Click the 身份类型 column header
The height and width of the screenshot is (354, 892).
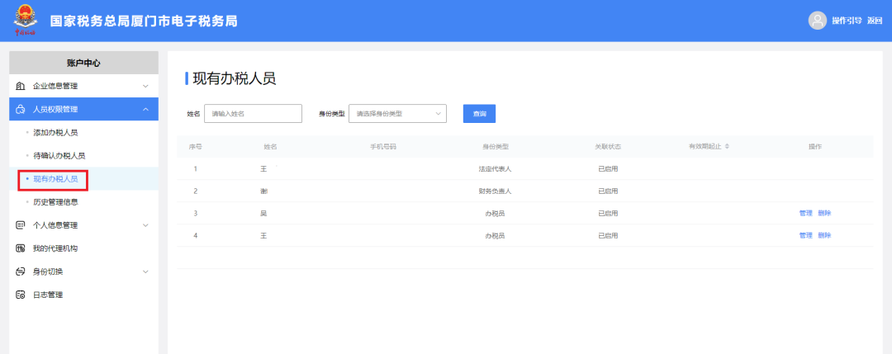495,147
